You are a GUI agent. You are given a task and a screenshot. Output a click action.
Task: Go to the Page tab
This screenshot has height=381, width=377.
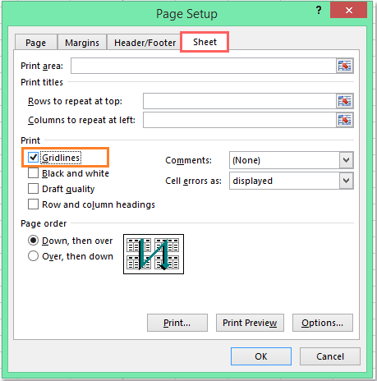(36, 43)
